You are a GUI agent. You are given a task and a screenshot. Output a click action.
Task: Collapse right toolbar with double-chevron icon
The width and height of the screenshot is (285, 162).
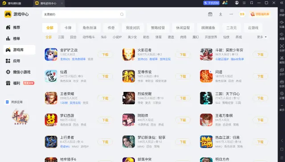coord(282,3)
